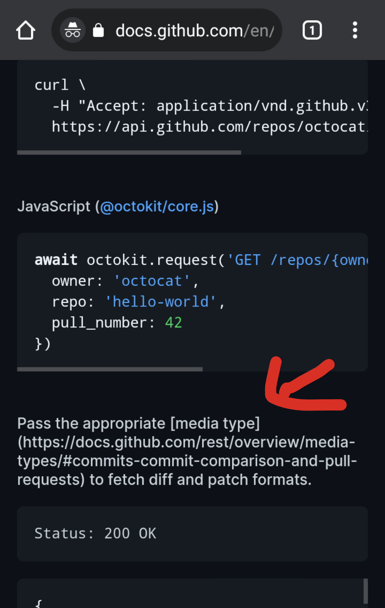The width and height of the screenshot is (385, 608).
Task: Select the octokit.request GET line
Action: click(178, 259)
